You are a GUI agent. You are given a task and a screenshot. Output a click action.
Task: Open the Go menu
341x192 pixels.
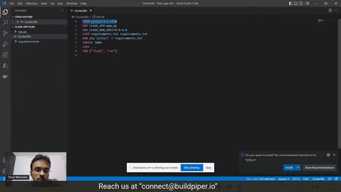[x=52, y=4]
